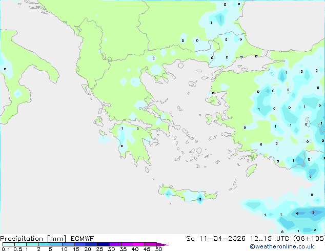
Task: Select the '(06+105)' forecast run text
Action: pos(309,239)
